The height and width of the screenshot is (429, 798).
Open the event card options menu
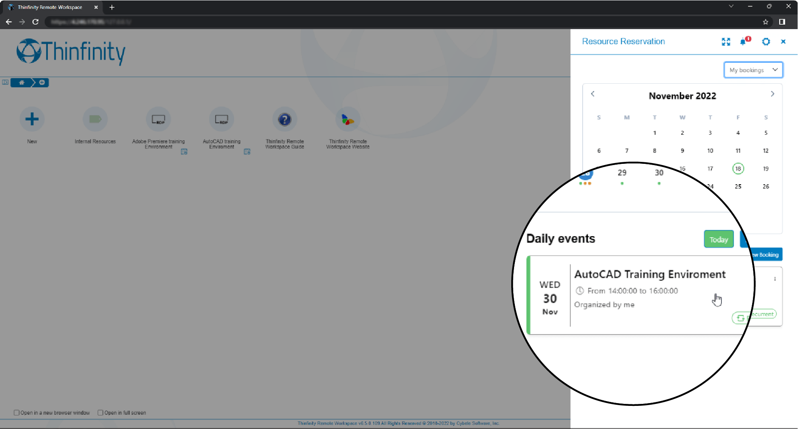click(x=775, y=279)
